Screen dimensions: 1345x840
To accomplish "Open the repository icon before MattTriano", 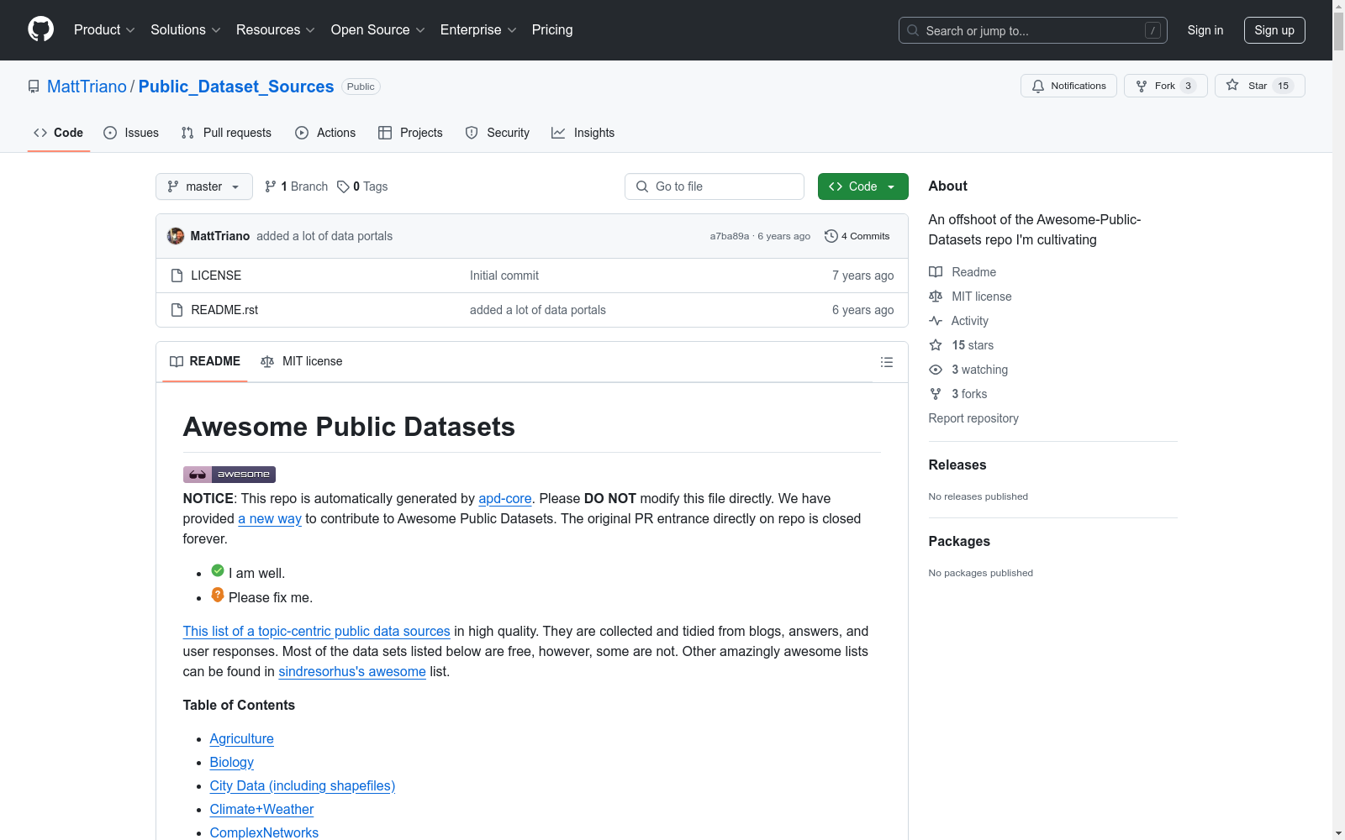I will point(34,86).
